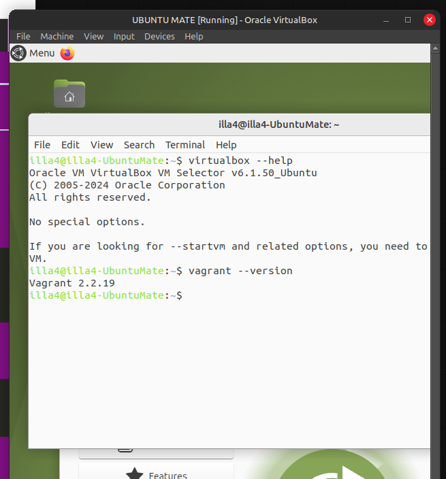Open the Home folder desktop icon
This screenshot has width=446, height=479.
(69, 95)
